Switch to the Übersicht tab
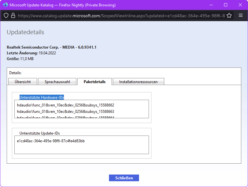The image size is (248, 187). (23, 82)
